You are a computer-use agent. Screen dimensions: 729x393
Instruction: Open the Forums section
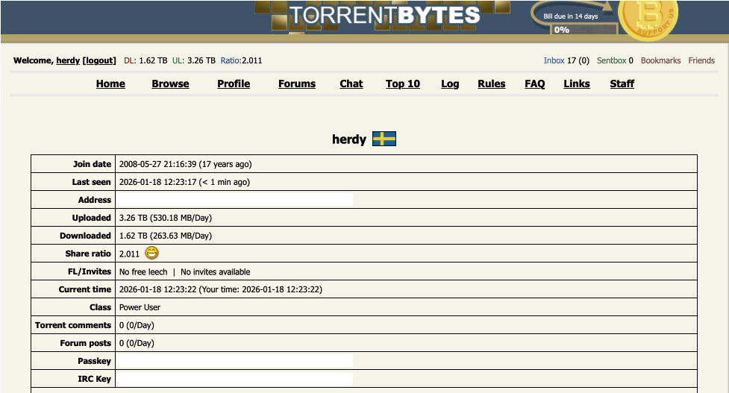coord(297,84)
